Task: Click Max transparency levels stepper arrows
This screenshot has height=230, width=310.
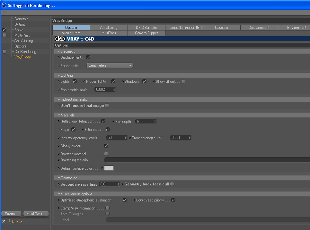Action: click(x=126, y=138)
